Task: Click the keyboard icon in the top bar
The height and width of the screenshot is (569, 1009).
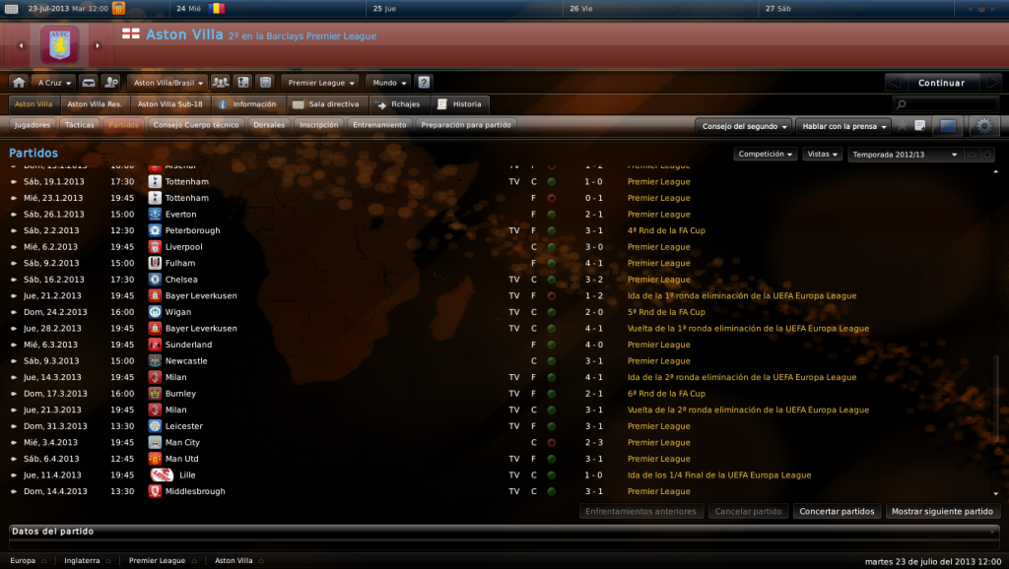Action: (x=11, y=8)
